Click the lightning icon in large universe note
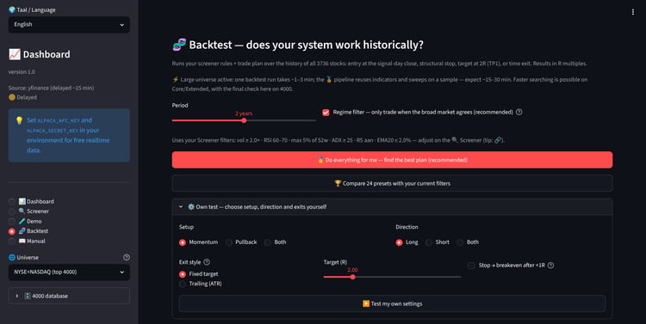646x324 pixels. pos(175,79)
